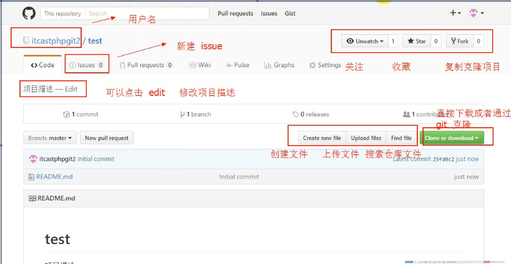Image resolution: width=511 pixels, height=264 pixels.
Task: Click Create new file button
Action: [x=322, y=138]
